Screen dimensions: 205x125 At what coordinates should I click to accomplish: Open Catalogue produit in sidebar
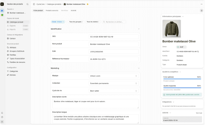coord(18,22)
